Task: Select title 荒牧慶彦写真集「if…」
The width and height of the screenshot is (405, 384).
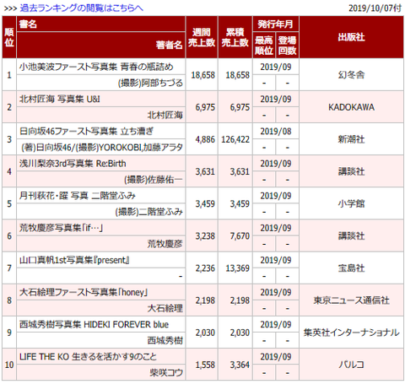Action: point(61,228)
